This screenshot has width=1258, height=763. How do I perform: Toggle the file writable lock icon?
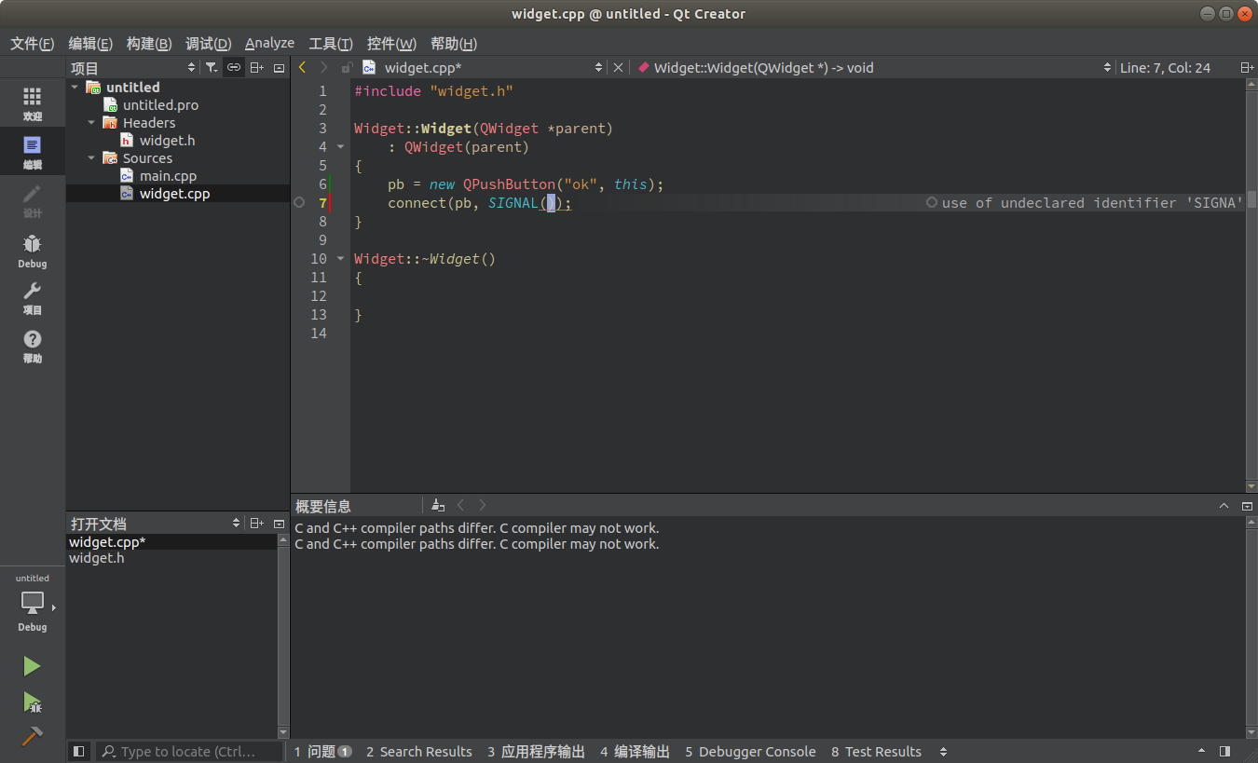347,67
